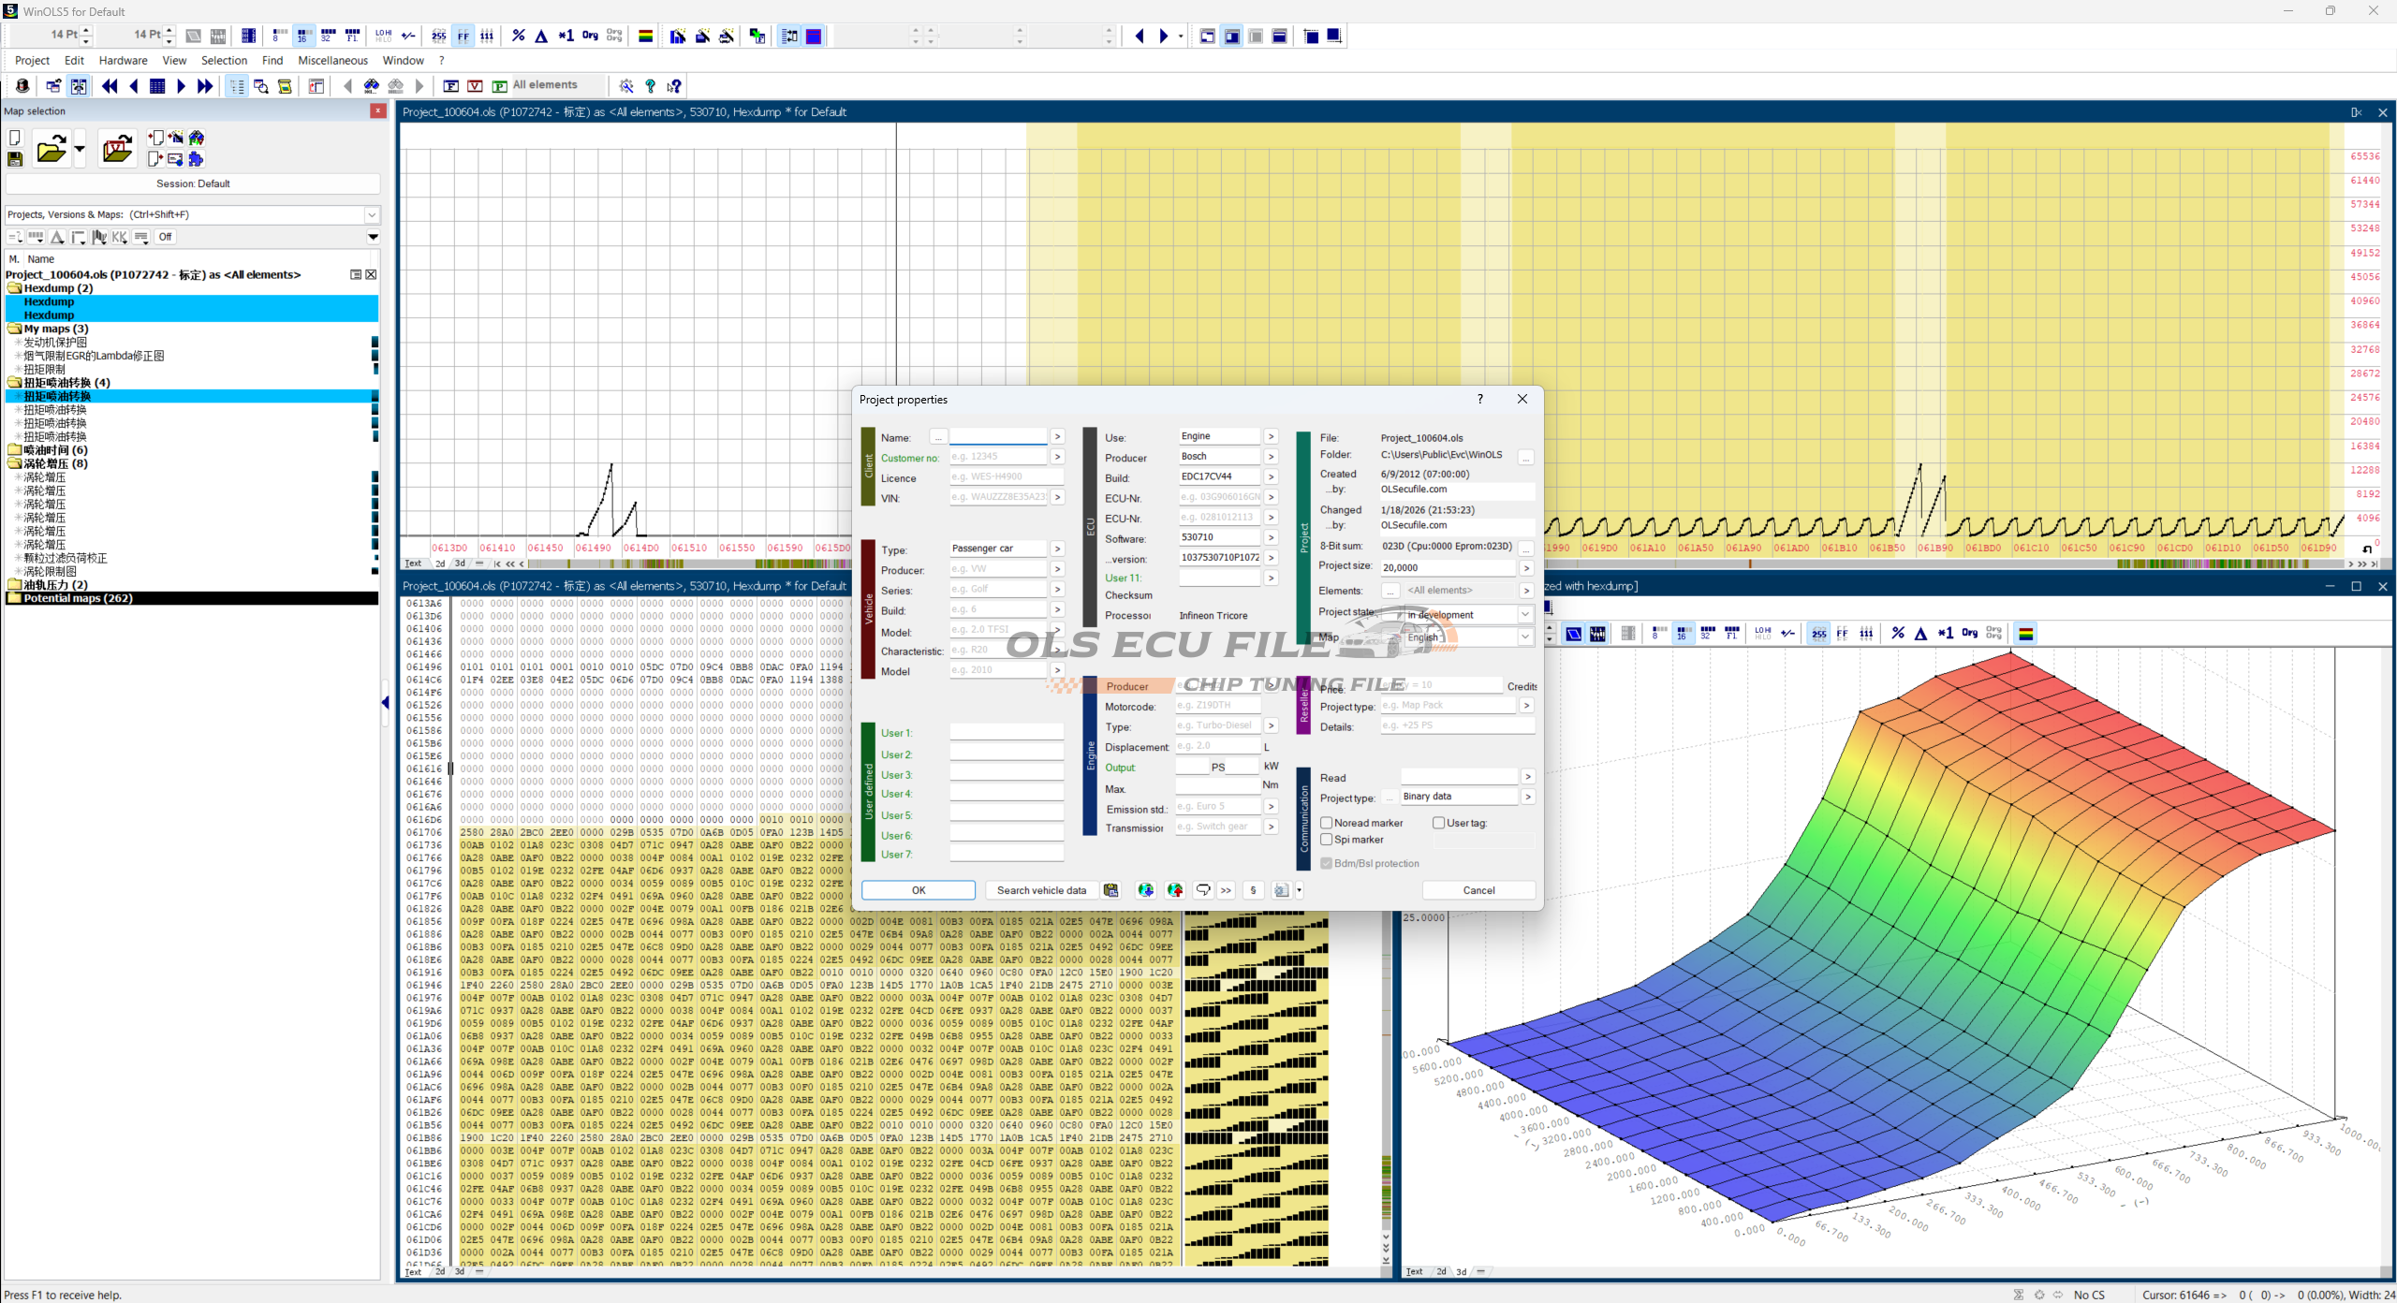Open the Miscellaneous menu

pyautogui.click(x=332, y=61)
